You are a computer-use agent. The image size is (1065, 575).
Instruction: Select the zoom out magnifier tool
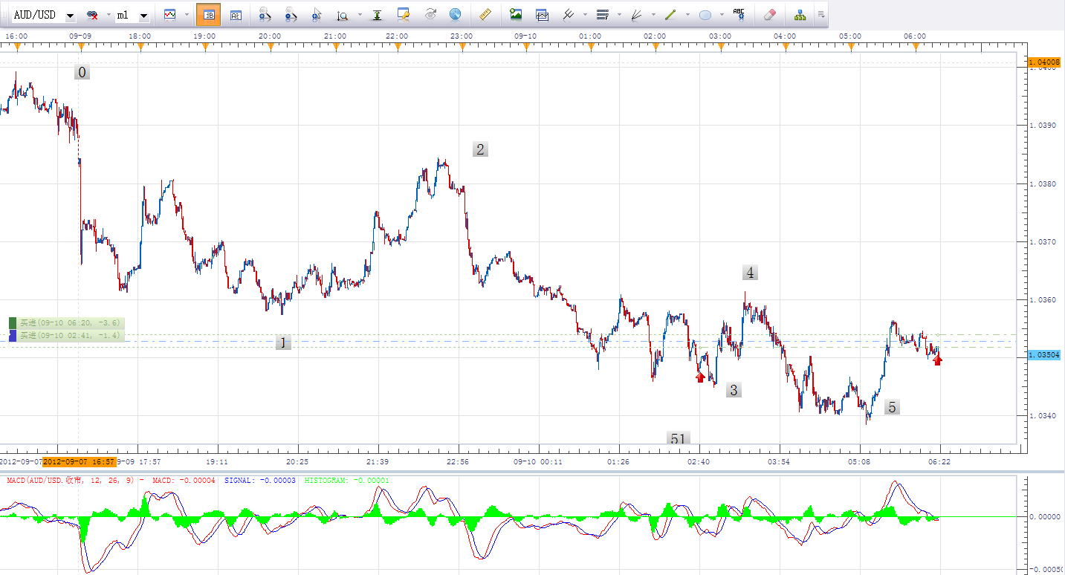pos(291,15)
